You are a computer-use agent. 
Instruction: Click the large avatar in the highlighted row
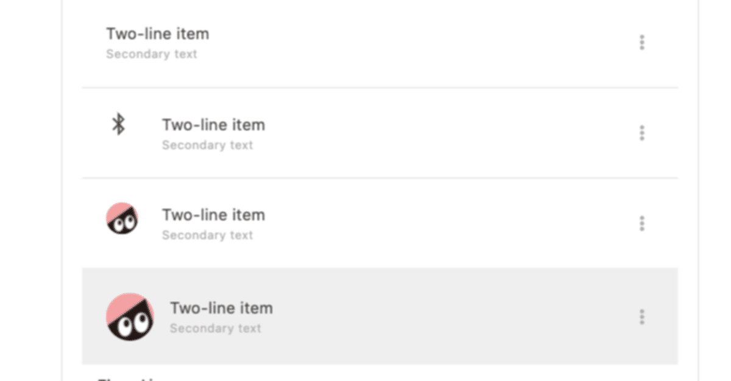click(130, 316)
